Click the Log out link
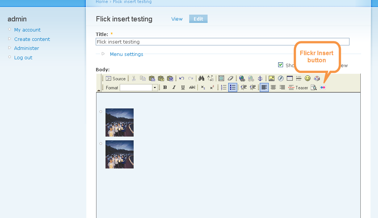 click(24, 57)
